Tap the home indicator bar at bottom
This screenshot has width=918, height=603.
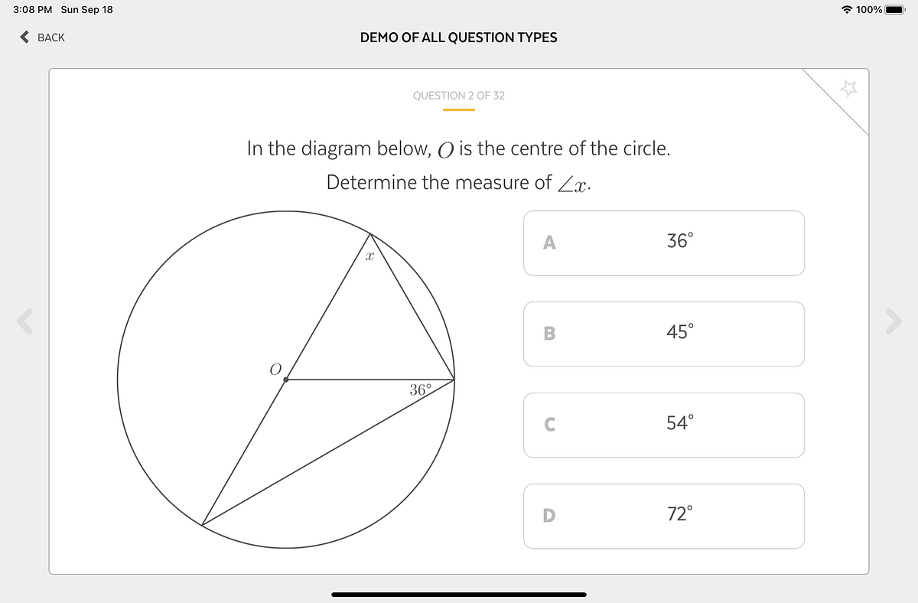459,593
